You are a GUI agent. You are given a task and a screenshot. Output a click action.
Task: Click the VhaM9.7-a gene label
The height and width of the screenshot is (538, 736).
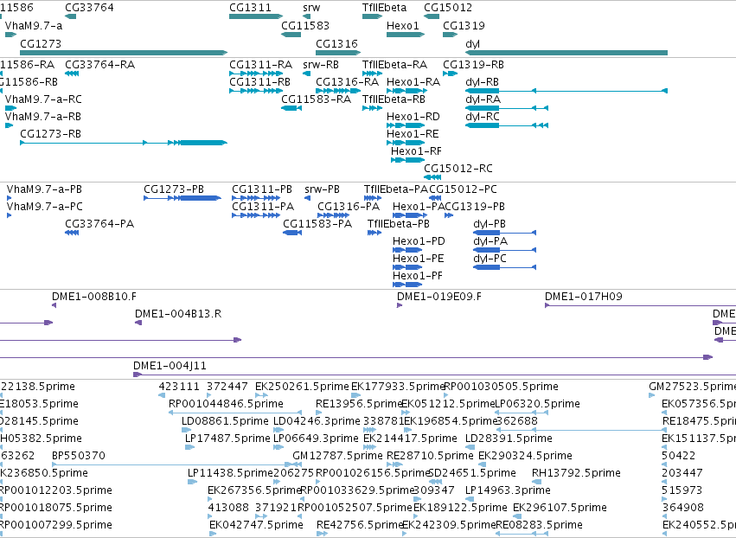pyautogui.click(x=34, y=25)
